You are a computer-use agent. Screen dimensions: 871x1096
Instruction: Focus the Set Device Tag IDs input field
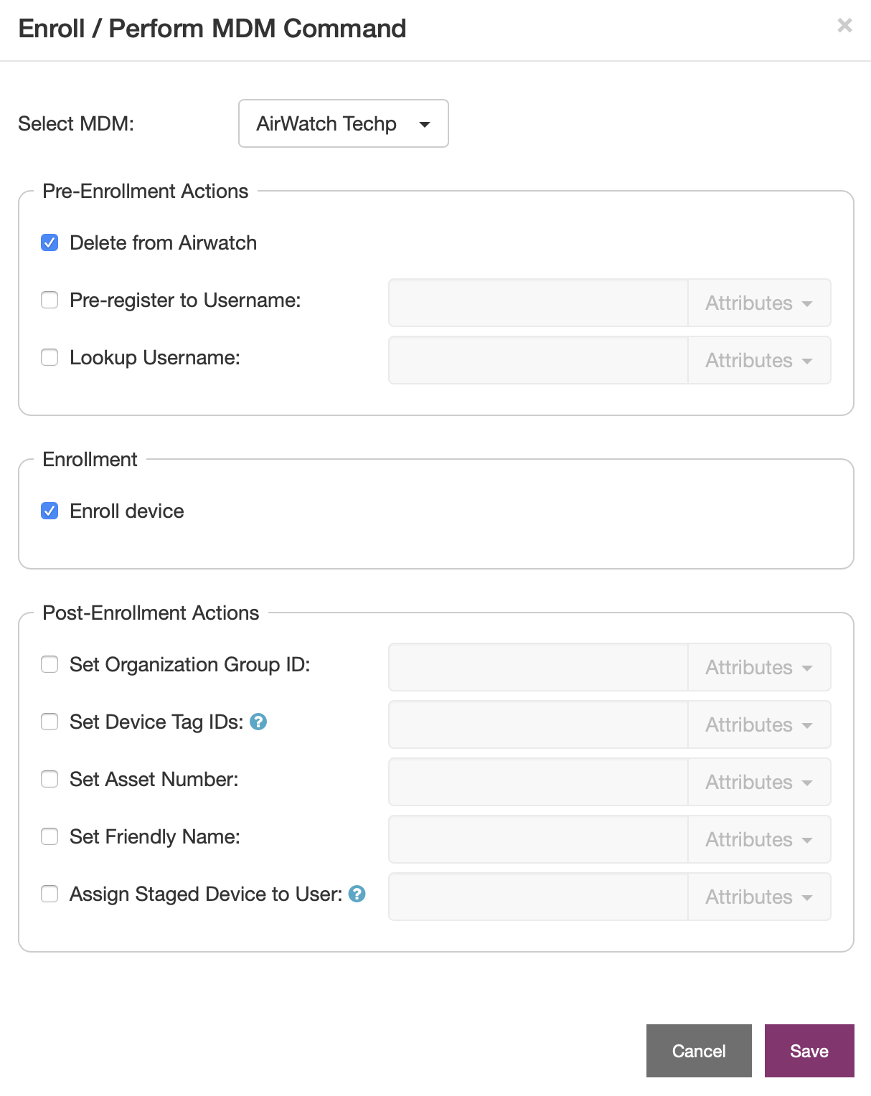point(538,724)
